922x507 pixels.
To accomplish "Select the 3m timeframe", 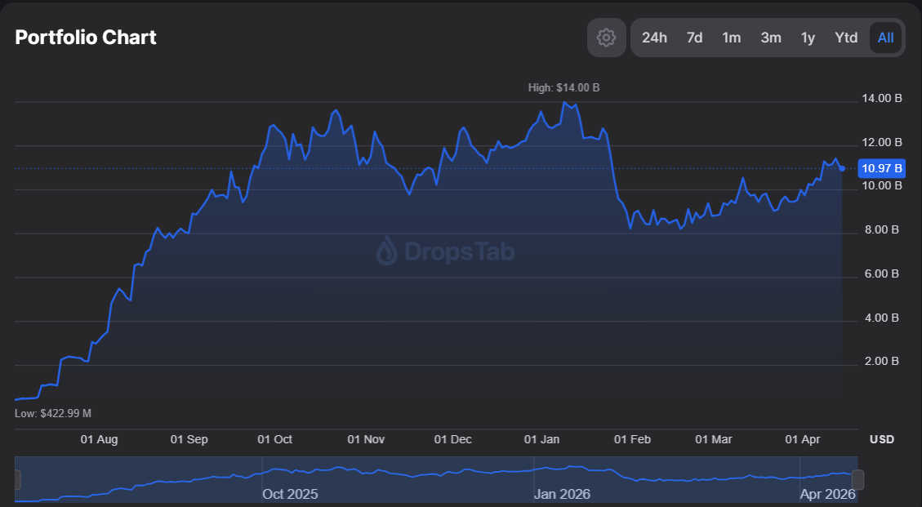I will (x=770, y=38).
